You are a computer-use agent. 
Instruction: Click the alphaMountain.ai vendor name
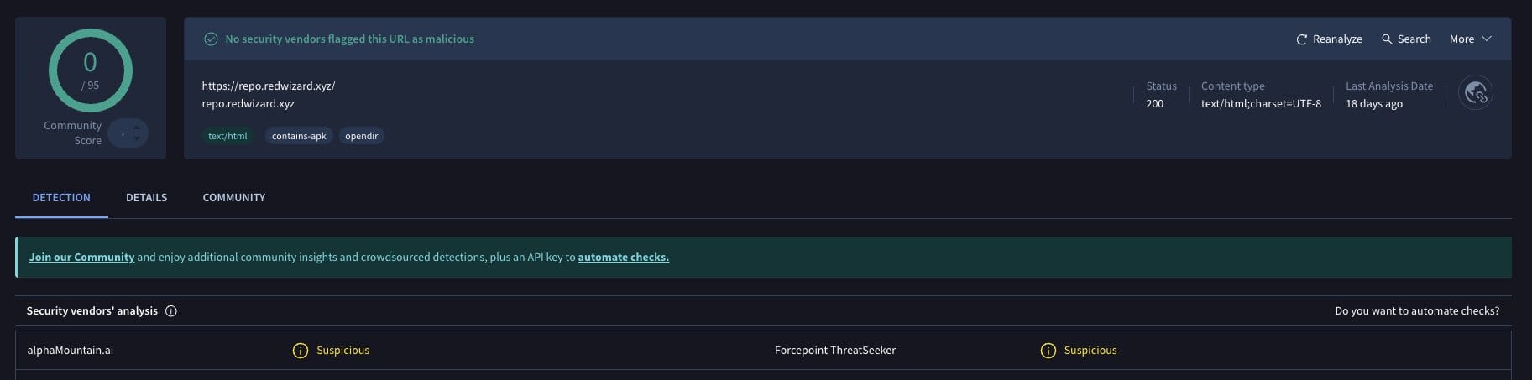(x=71, y=351)
